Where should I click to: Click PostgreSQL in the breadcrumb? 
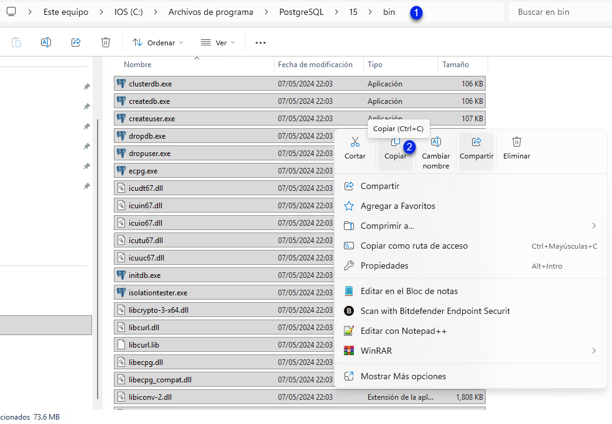[x=301, y=12]
